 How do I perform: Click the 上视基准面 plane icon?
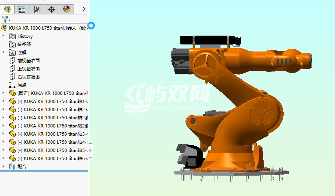(12, 69)
